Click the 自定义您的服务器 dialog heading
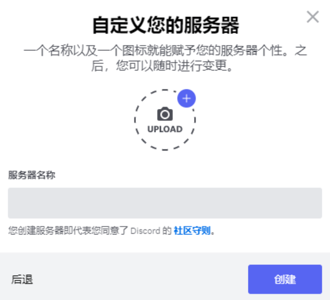The height and width of the screenshot is (300, 330). tap(166, 25)
